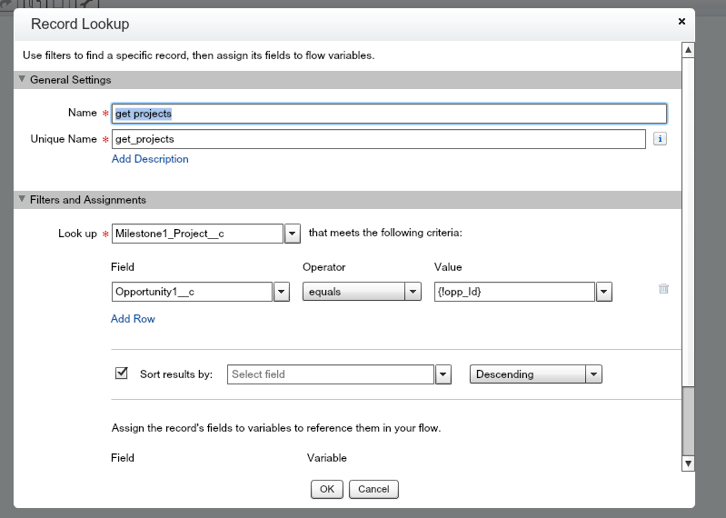Close the Record Lookup dialog
The width and height of the screenshot is (726, 518).
[x=681, y=21]
